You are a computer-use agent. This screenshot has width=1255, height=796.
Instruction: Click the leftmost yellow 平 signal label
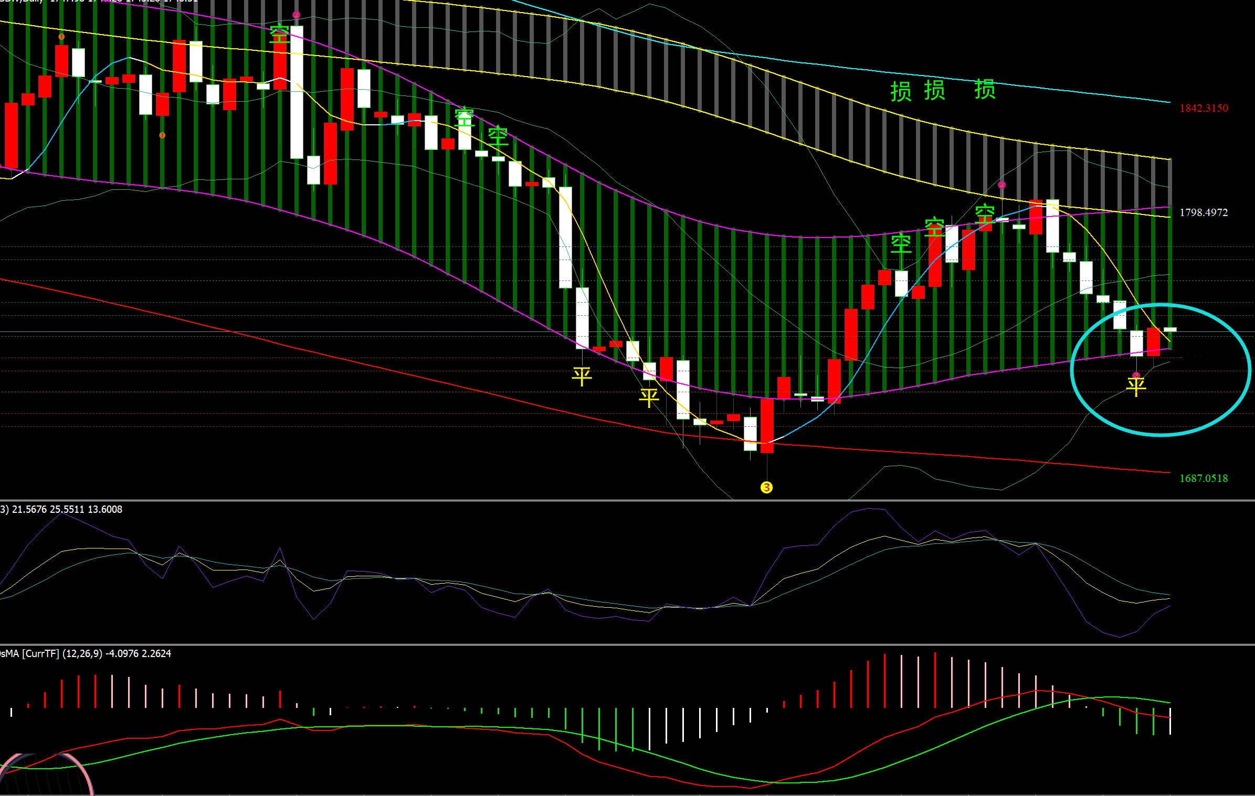[582, 376]
